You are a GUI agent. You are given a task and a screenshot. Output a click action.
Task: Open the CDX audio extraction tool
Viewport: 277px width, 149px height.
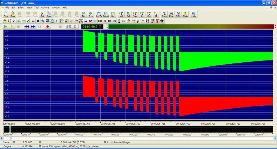[178, 14]
